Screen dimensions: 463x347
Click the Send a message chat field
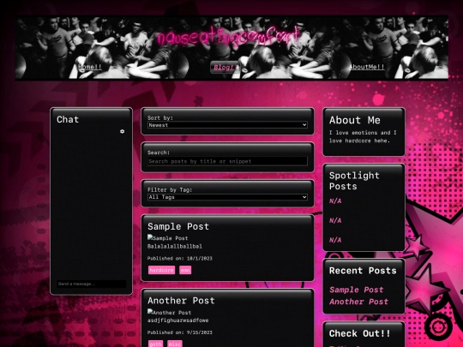[x=91, y=284]
